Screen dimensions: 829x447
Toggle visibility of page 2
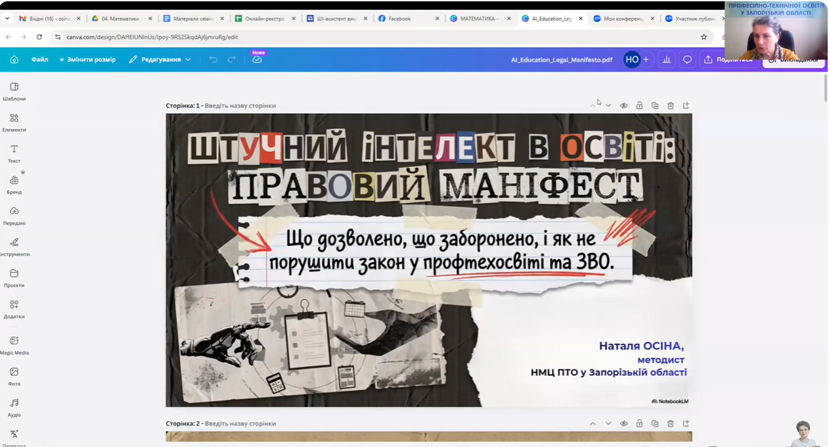tap(624, 423)
